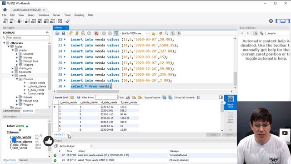
Task: Create new table icon
Action: pos(33,21)
